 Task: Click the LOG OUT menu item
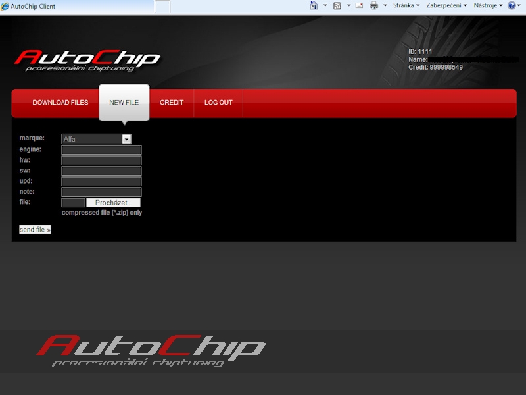(218, 103)
